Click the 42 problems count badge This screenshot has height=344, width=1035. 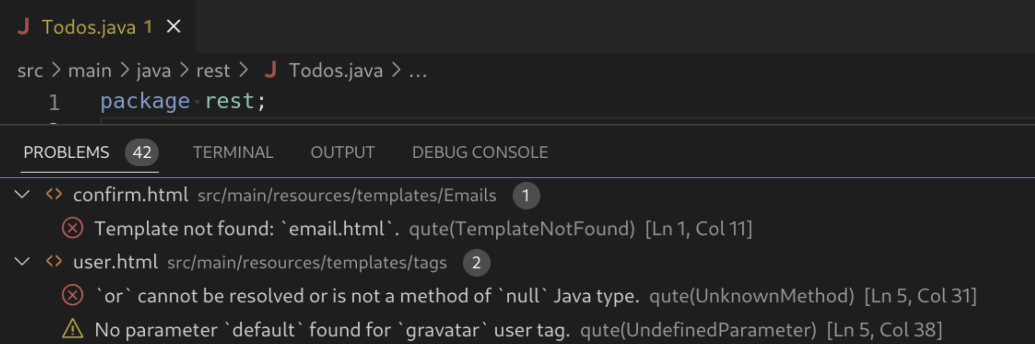point(141,152)
